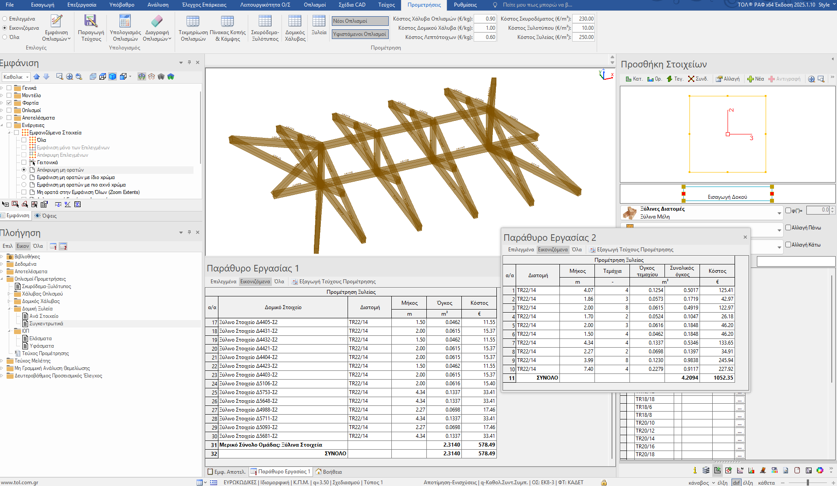This screenshot has height=486, width=837.
Task: Select the Επιλεγμένα radio button
Action: (5, 19)
